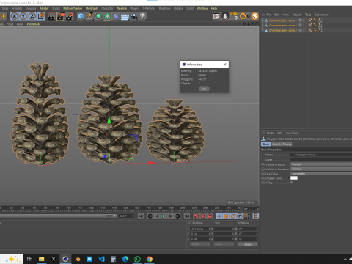Open the Help menu
352x264 pixels.
click(x=214, y=8)
